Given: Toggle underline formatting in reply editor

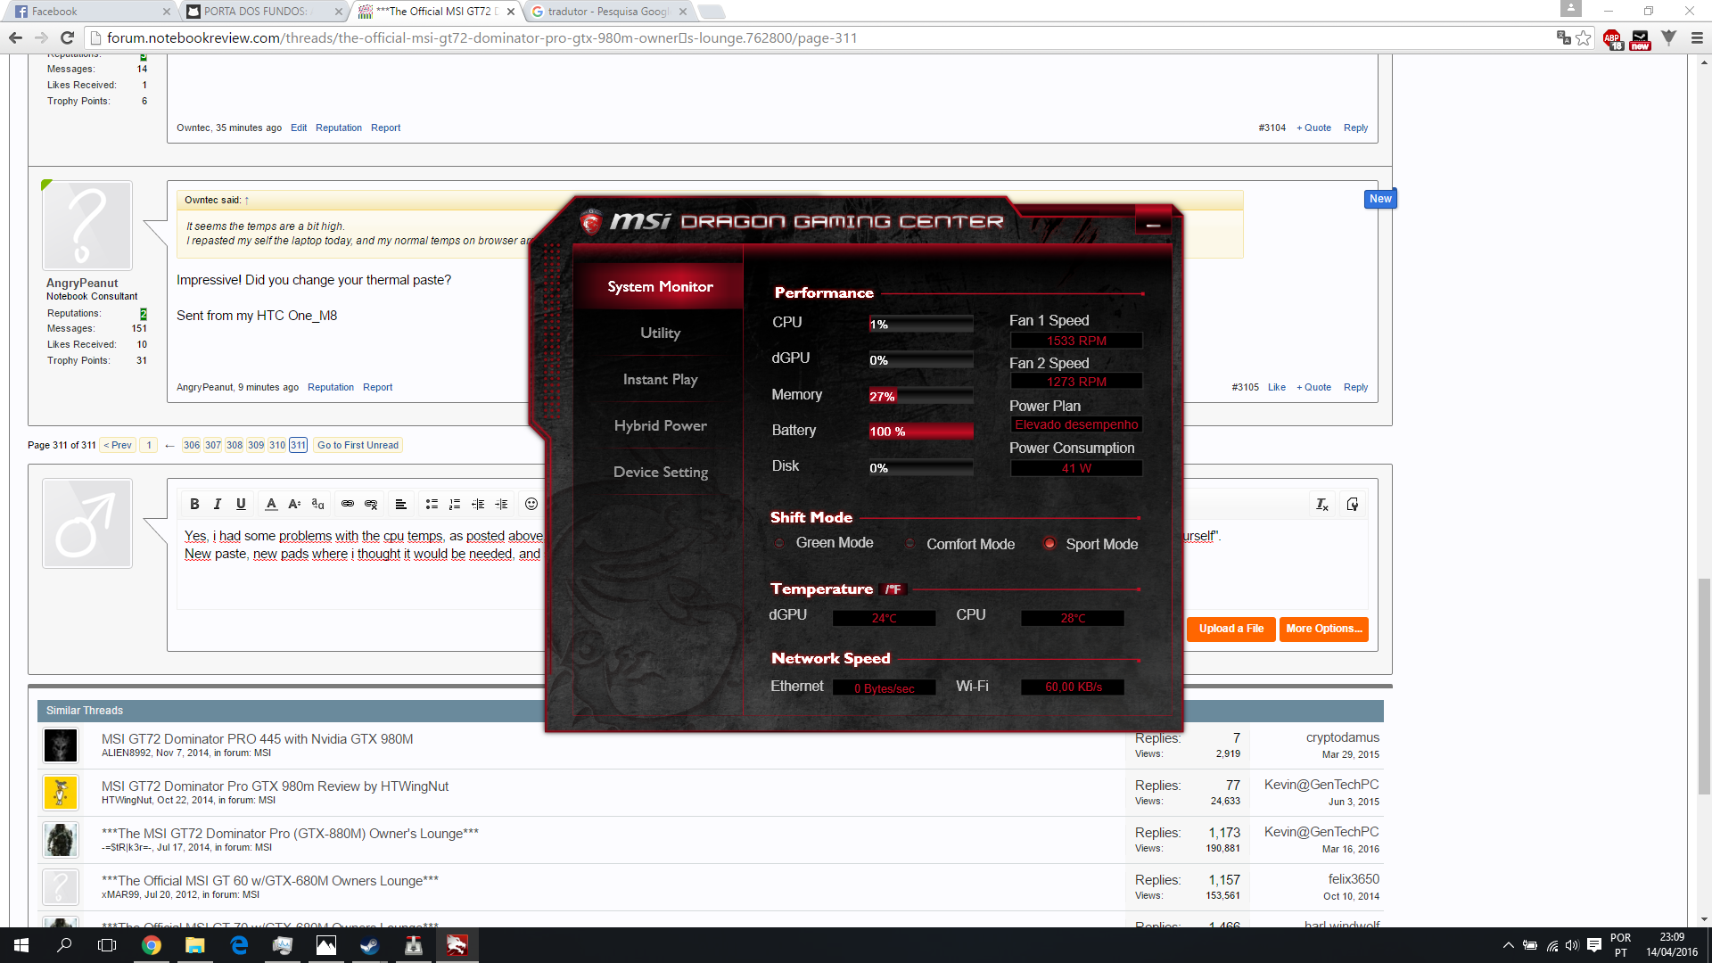Looking at the screenshot, I should click(x=241, y=505).
